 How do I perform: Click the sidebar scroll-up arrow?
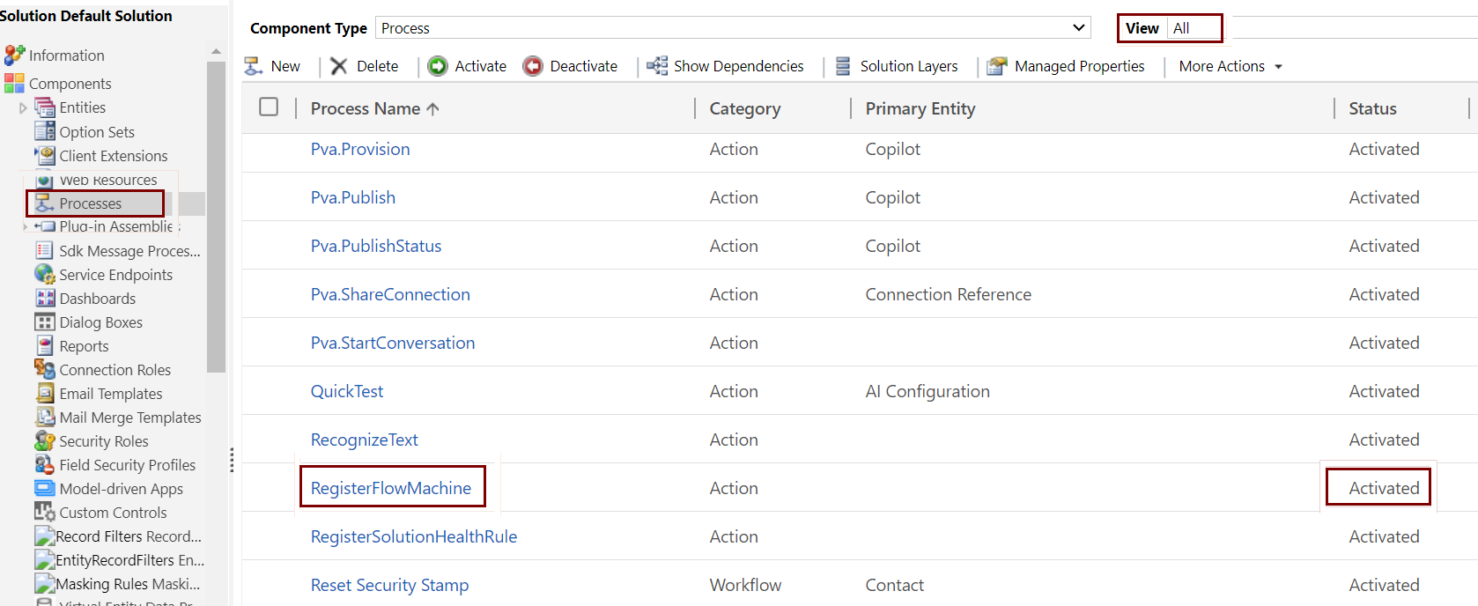216,52
